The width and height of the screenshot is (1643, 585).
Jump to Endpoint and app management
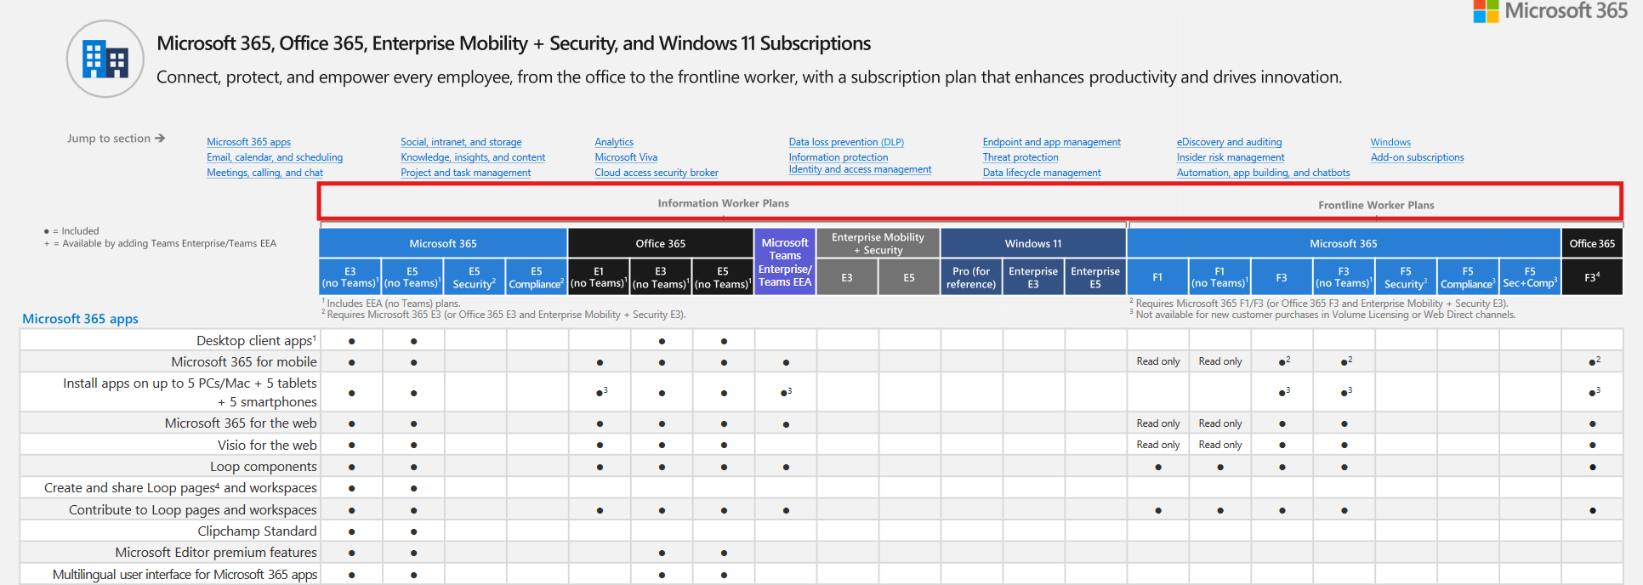pyautogui.click(x=1052, y=142)
